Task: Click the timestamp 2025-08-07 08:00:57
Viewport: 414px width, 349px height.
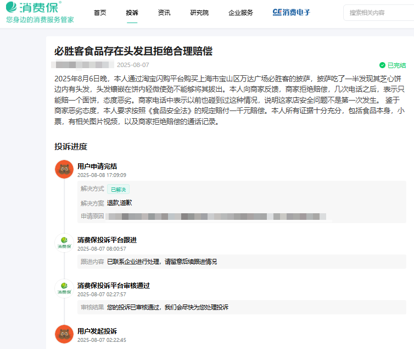Action: [x=102, y=249]
